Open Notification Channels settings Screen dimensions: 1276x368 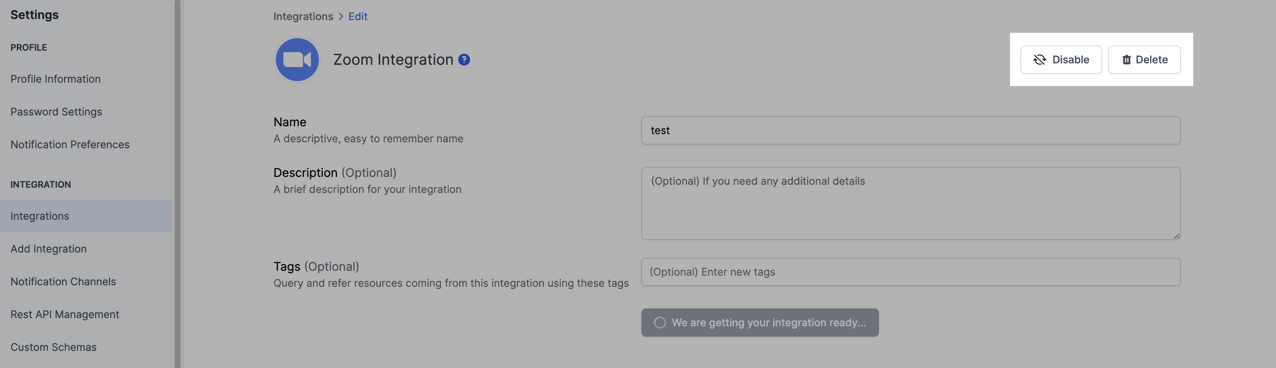(63, 282)
